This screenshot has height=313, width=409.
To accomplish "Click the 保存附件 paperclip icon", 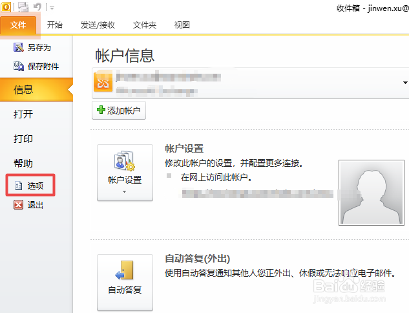I will (x=19, y=66).
